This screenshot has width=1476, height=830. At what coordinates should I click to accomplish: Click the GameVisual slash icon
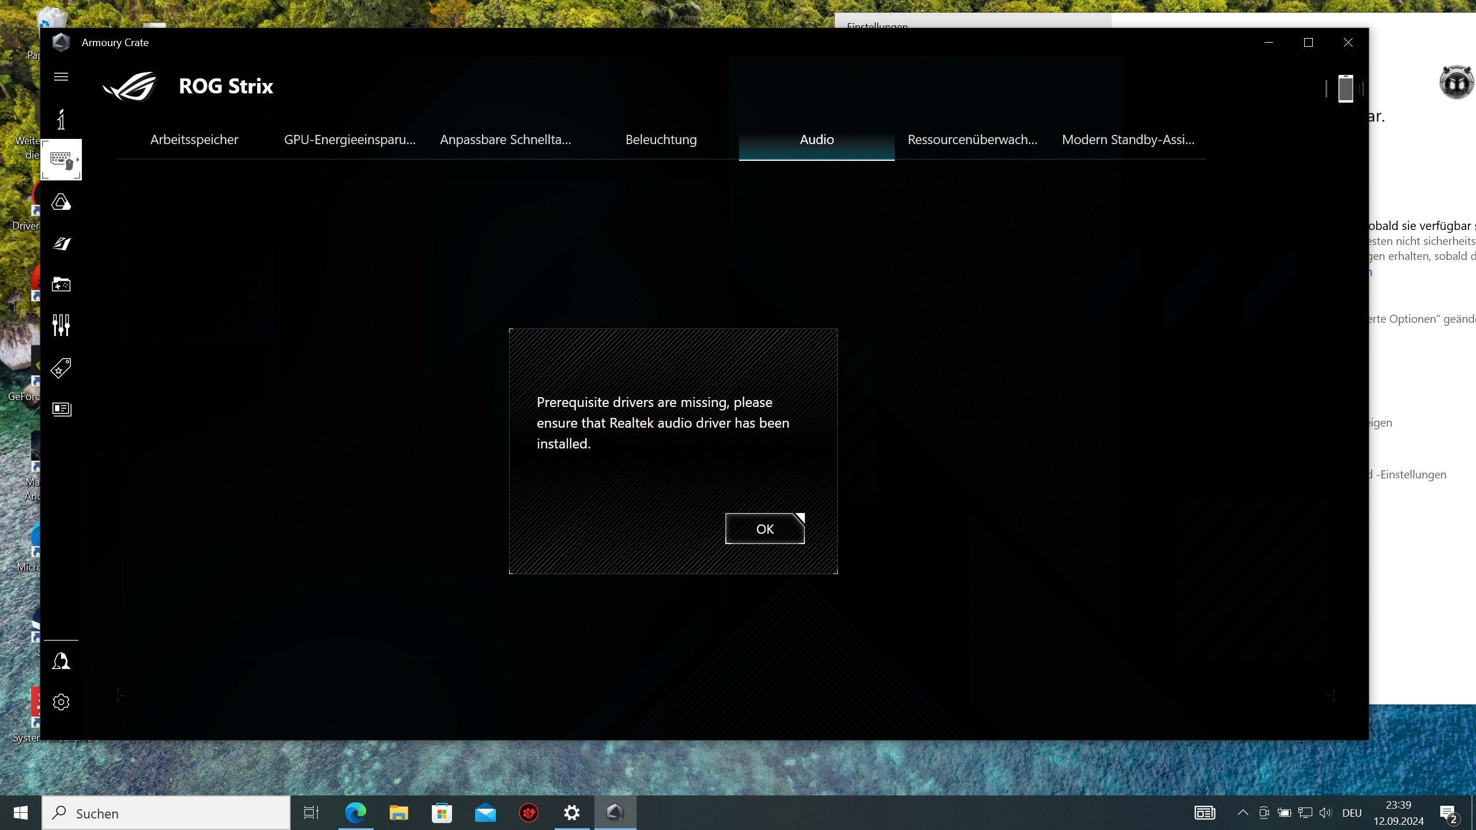[x=61, y=243]
